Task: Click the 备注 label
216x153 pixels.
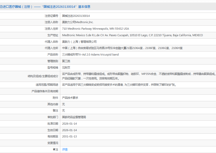Action: pos(55,111)
